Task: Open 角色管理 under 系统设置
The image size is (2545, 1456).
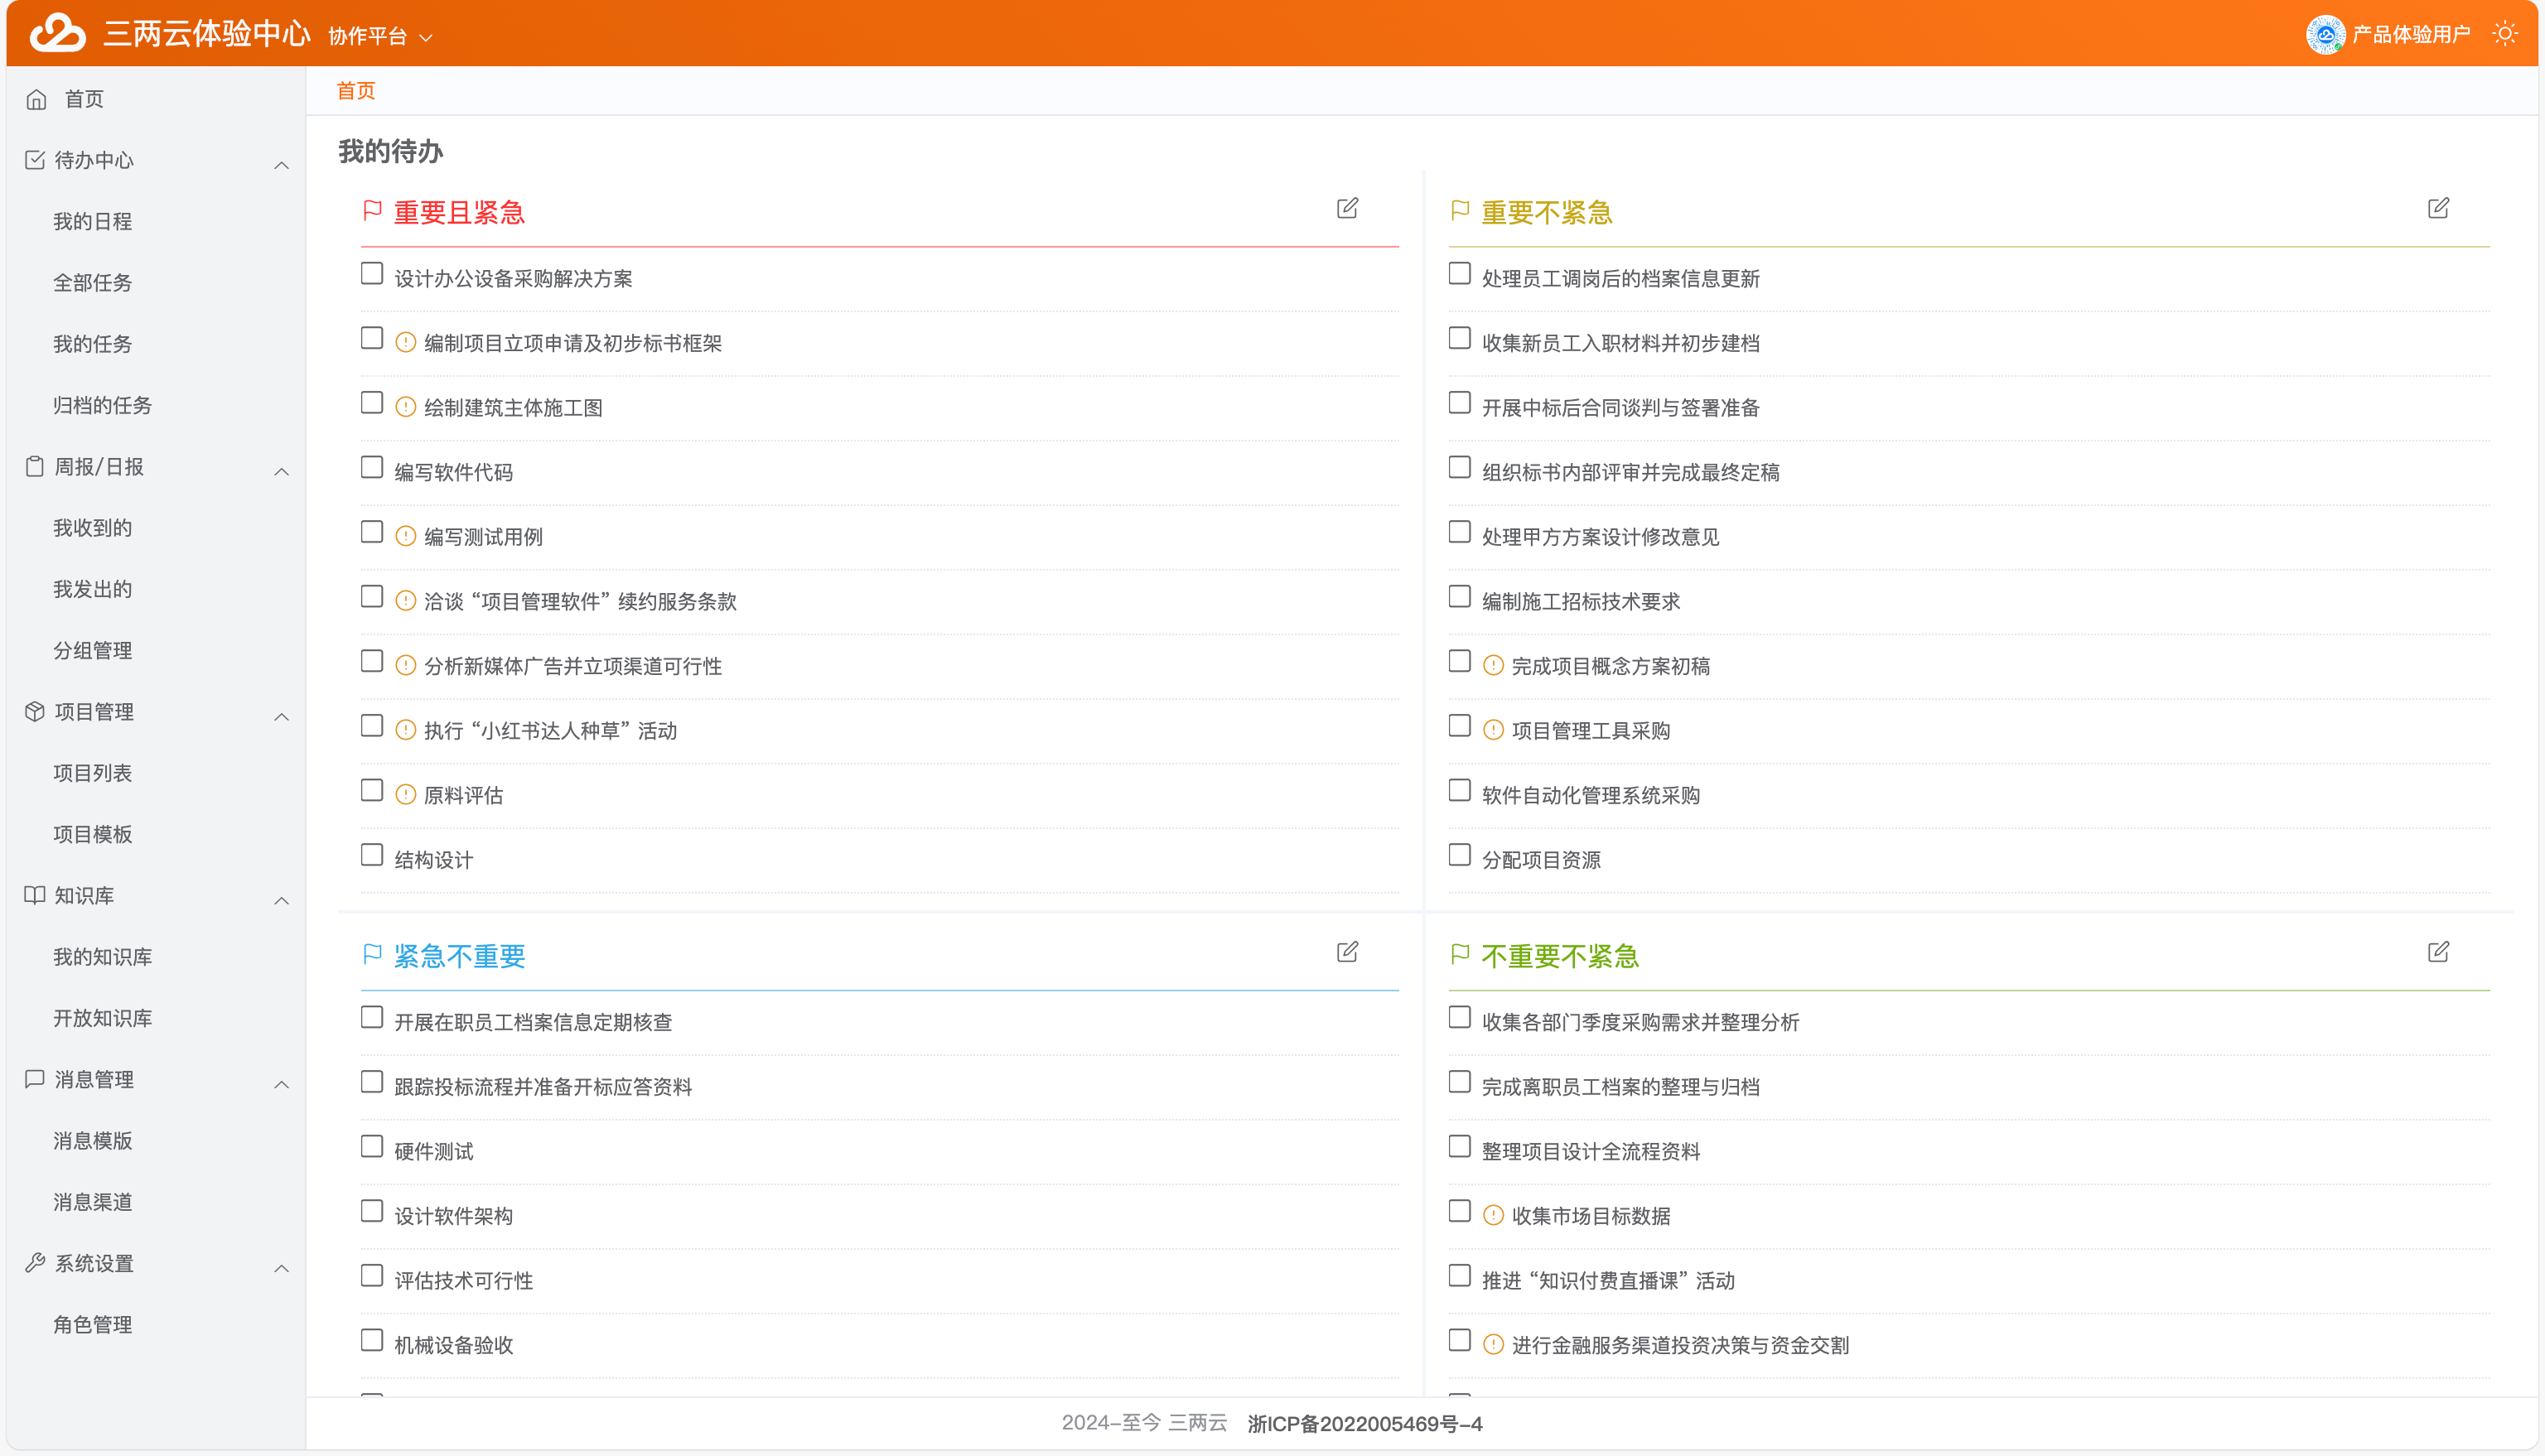Action: 92,1324
